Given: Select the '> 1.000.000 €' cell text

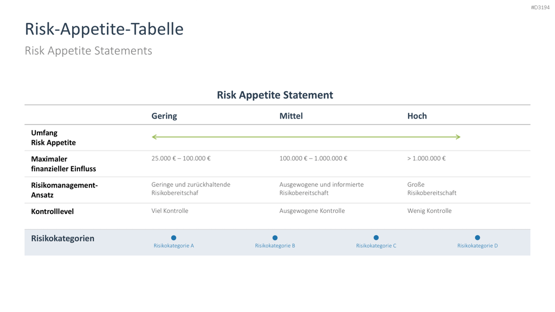Looking at the screenshot, I should [426, 159].
